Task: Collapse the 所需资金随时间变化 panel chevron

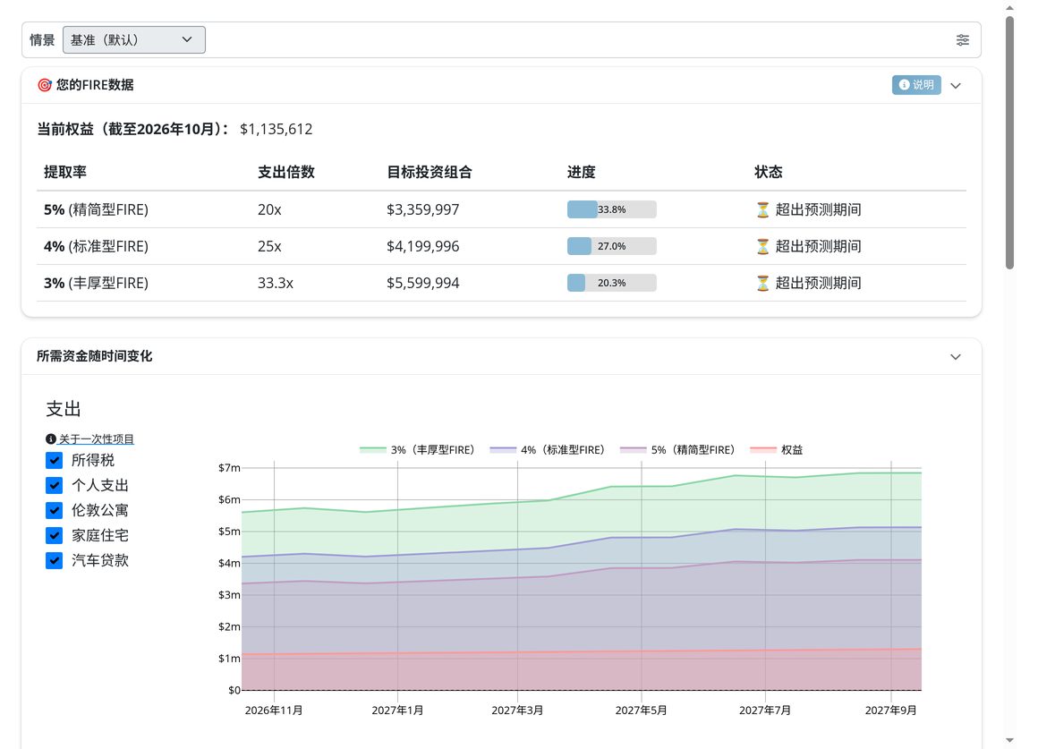Action: (956, 357)
